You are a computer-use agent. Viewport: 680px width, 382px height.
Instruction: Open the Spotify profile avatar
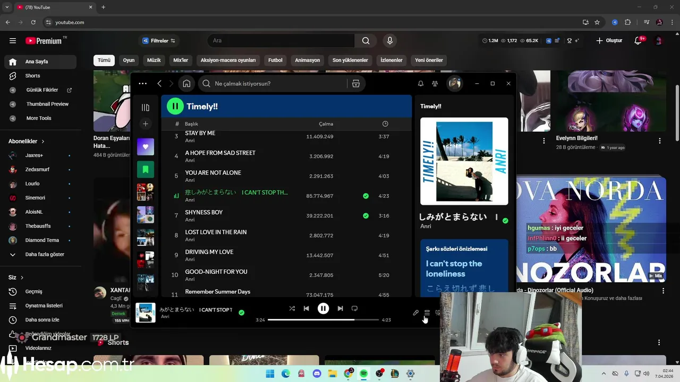454,83
